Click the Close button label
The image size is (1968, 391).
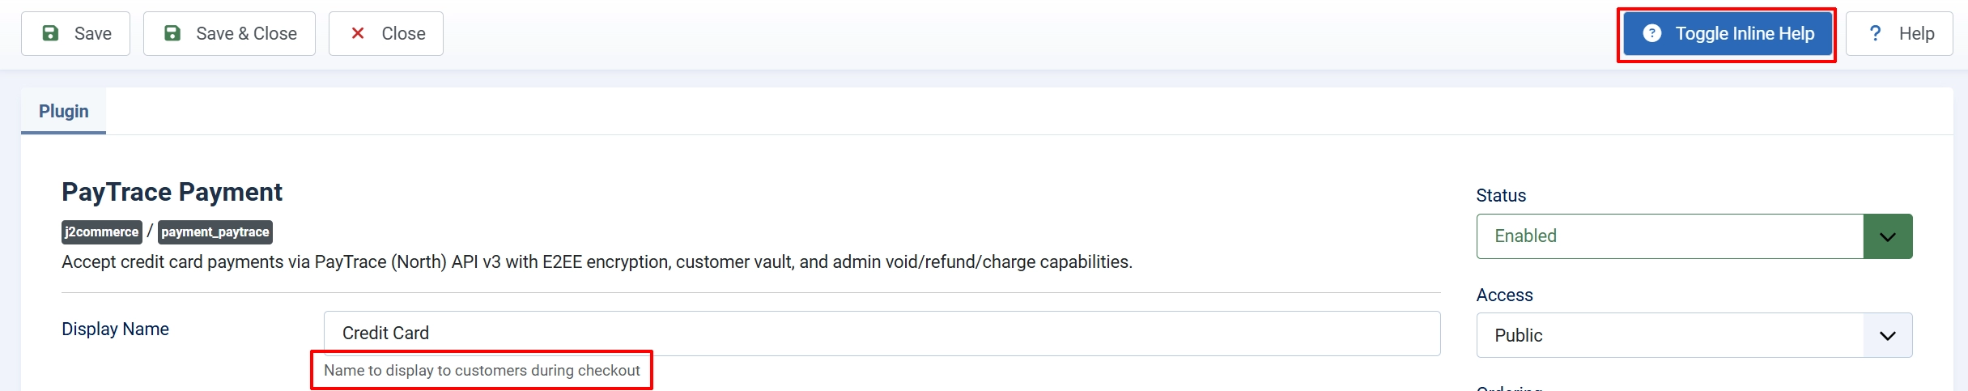(403, 33)
